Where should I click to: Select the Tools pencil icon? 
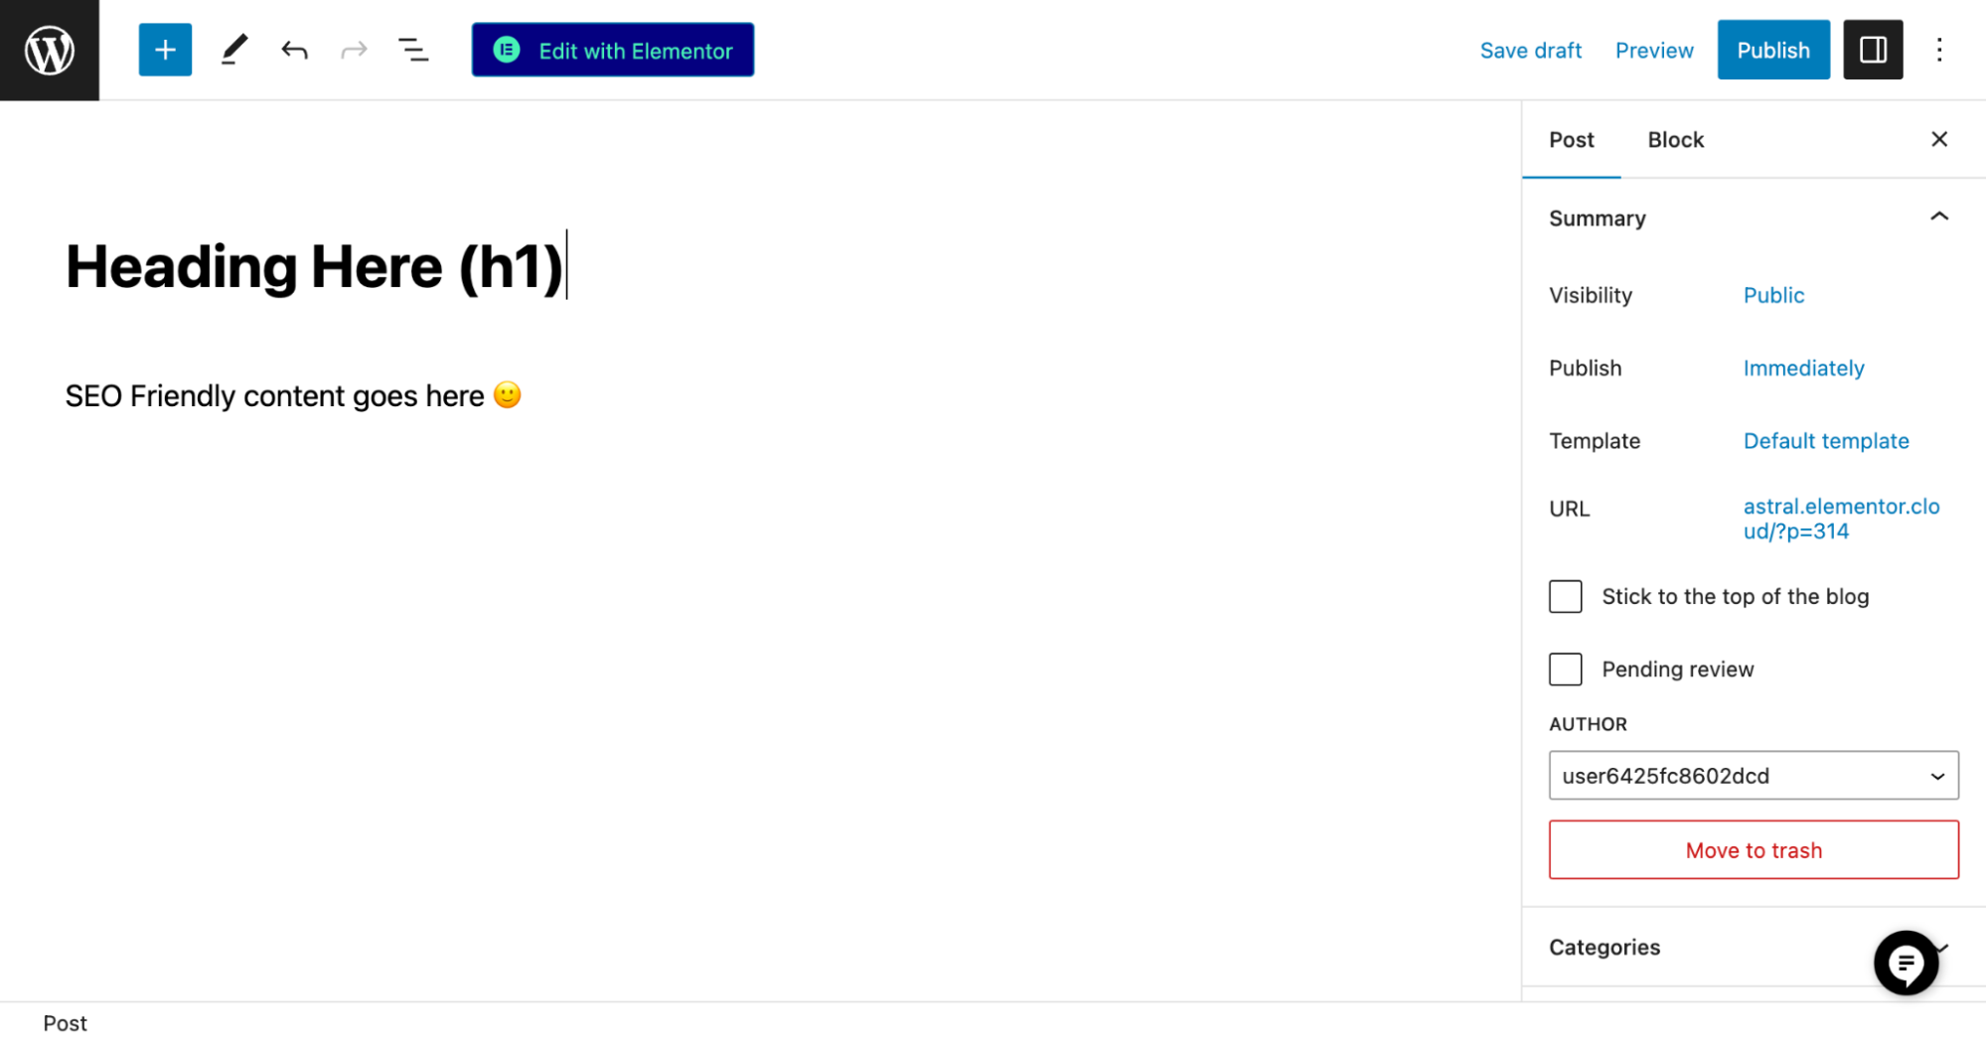tap(233, 50)
